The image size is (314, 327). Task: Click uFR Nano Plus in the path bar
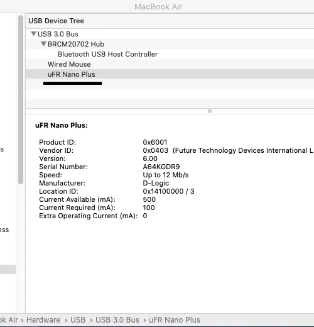click(175, 320)
